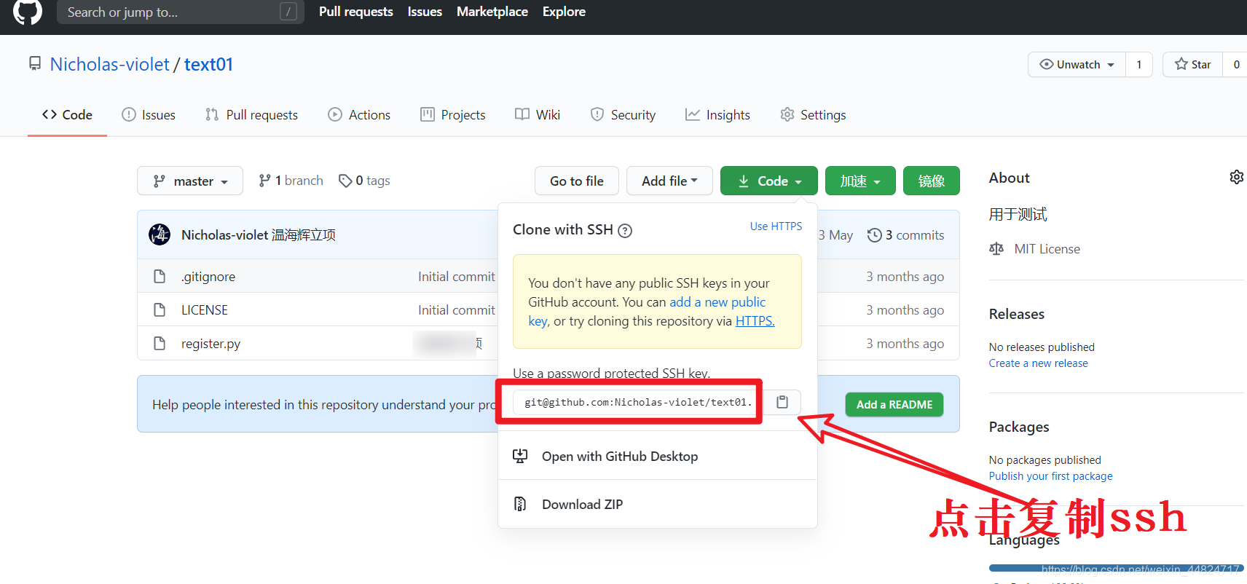Open the Security tab

(623, 115)
